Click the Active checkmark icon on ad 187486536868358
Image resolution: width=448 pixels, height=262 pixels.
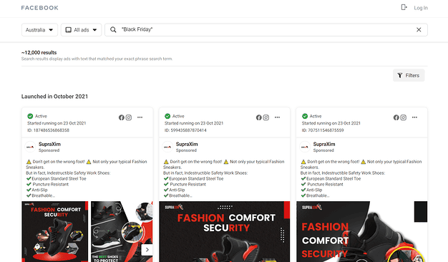pos(30,116)
